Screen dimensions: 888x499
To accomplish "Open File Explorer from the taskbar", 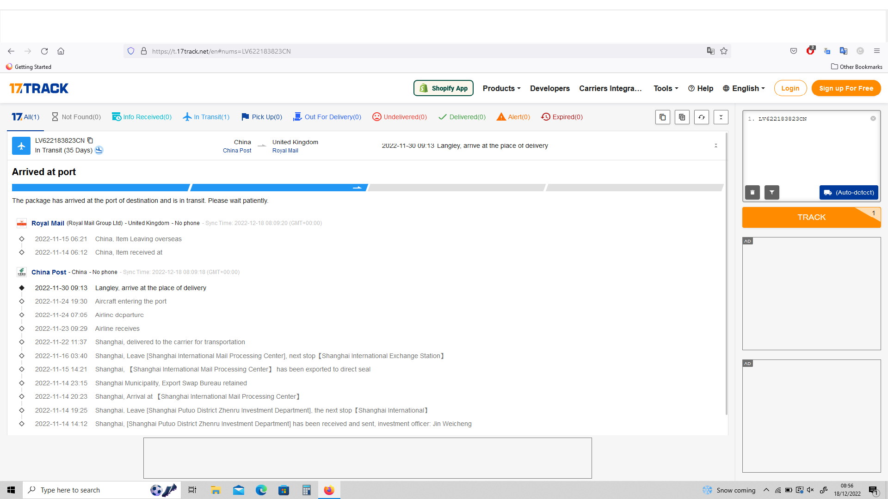I will pos(216,490).
